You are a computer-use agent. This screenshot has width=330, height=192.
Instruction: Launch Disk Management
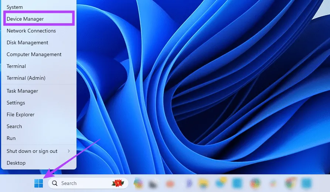click(x=27, y=42)
